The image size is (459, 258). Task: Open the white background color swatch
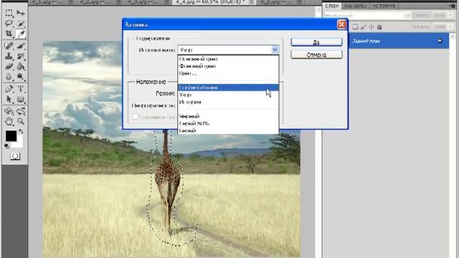tap(19, 143)
